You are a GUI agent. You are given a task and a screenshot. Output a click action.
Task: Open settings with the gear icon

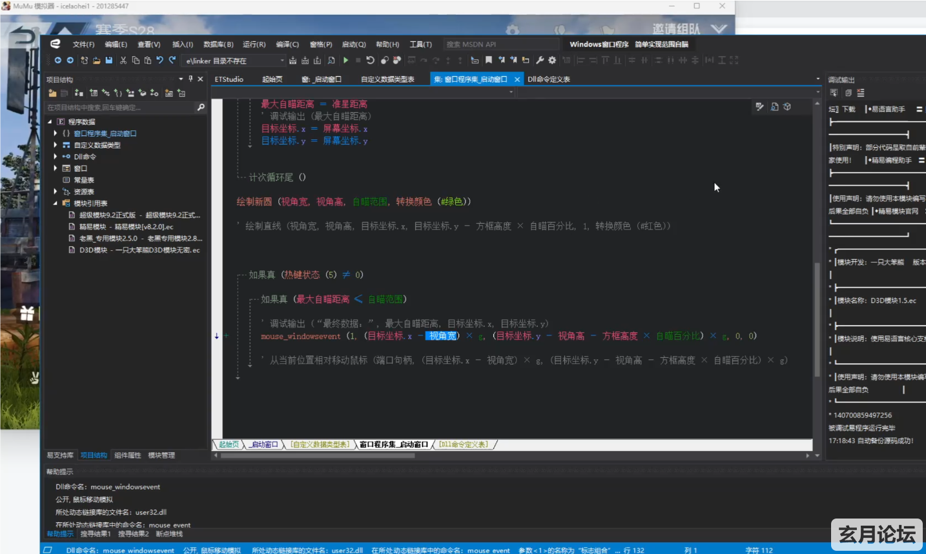(x=552, y=60)
